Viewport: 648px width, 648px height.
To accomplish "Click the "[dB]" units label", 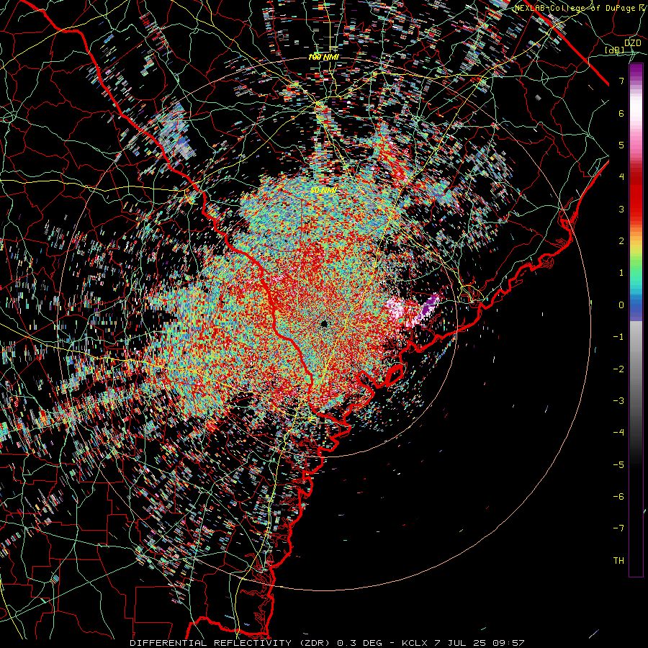I will (x=614, y=50).
